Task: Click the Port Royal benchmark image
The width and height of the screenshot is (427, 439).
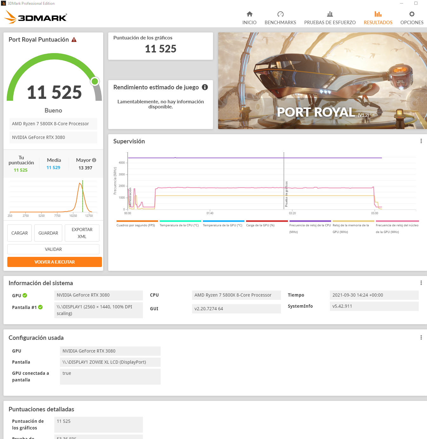Action: 323,81
